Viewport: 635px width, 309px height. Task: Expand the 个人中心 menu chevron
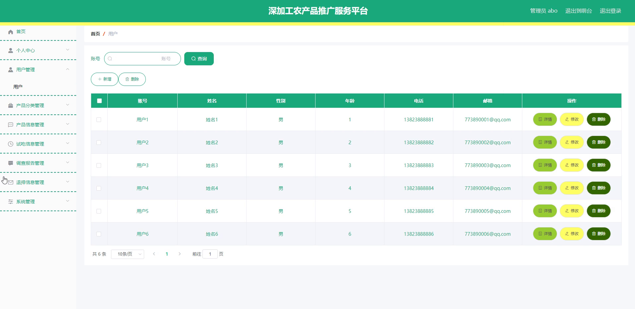[x=68, y=50]
